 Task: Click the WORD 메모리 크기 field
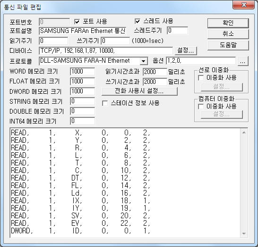click(x=82, y=72)
